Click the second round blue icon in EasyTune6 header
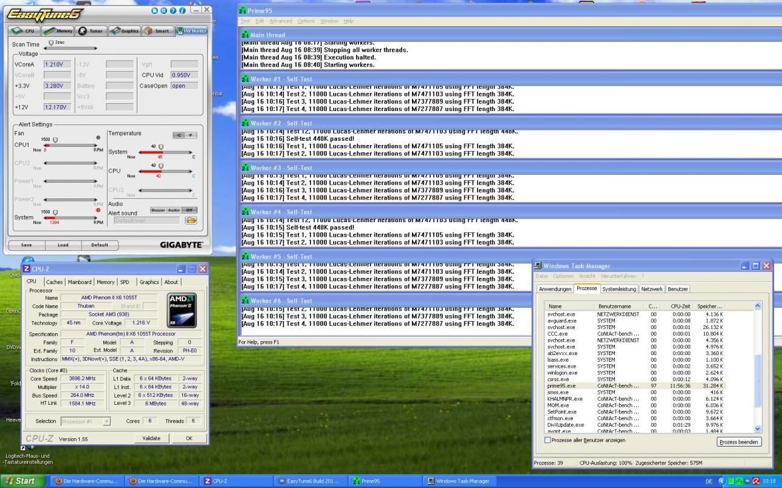This screenshot has width=782, height=488. (163, 10)
